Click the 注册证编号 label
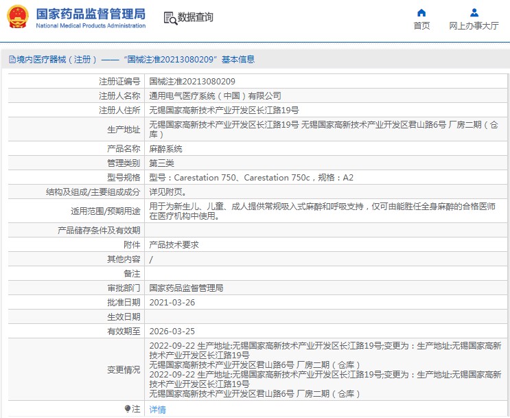 pos(119,81)
